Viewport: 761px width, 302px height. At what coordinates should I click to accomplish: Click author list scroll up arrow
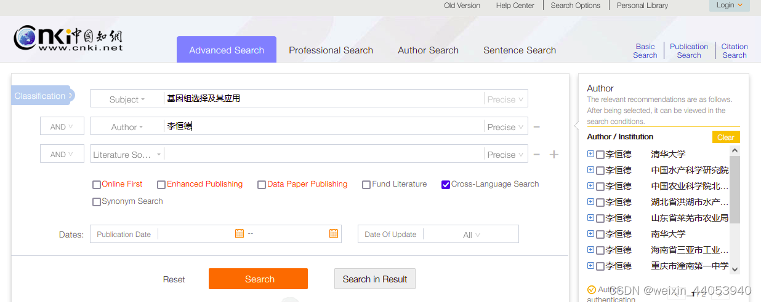pos(735,150)
